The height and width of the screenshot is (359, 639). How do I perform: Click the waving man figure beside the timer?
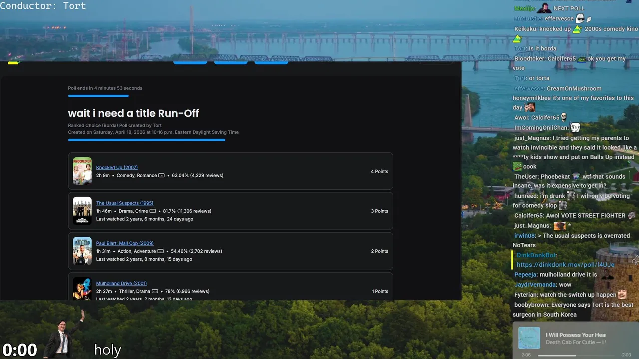(x=64, y=334)
